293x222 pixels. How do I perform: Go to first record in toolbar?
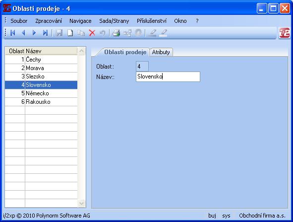[13, 33]
